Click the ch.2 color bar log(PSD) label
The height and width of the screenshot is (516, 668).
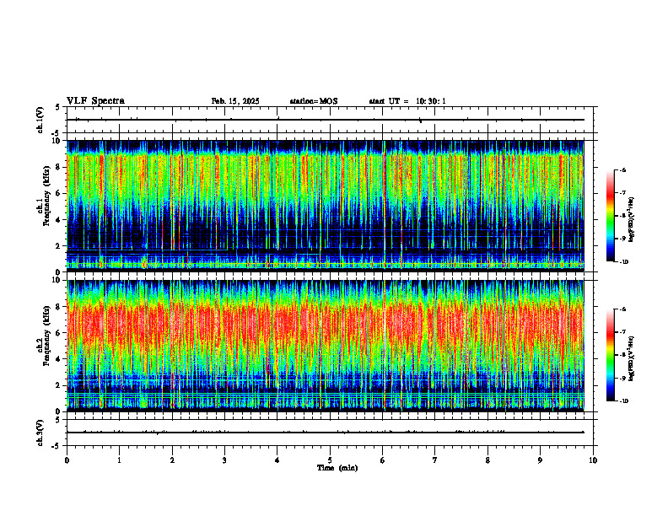[x=632, y=359]
